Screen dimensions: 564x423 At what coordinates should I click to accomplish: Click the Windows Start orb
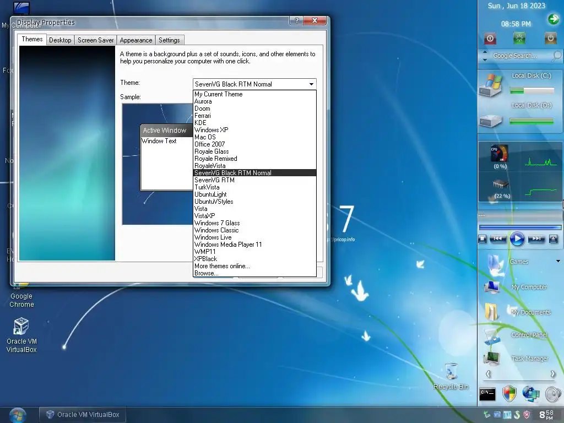tap(17, 415)
